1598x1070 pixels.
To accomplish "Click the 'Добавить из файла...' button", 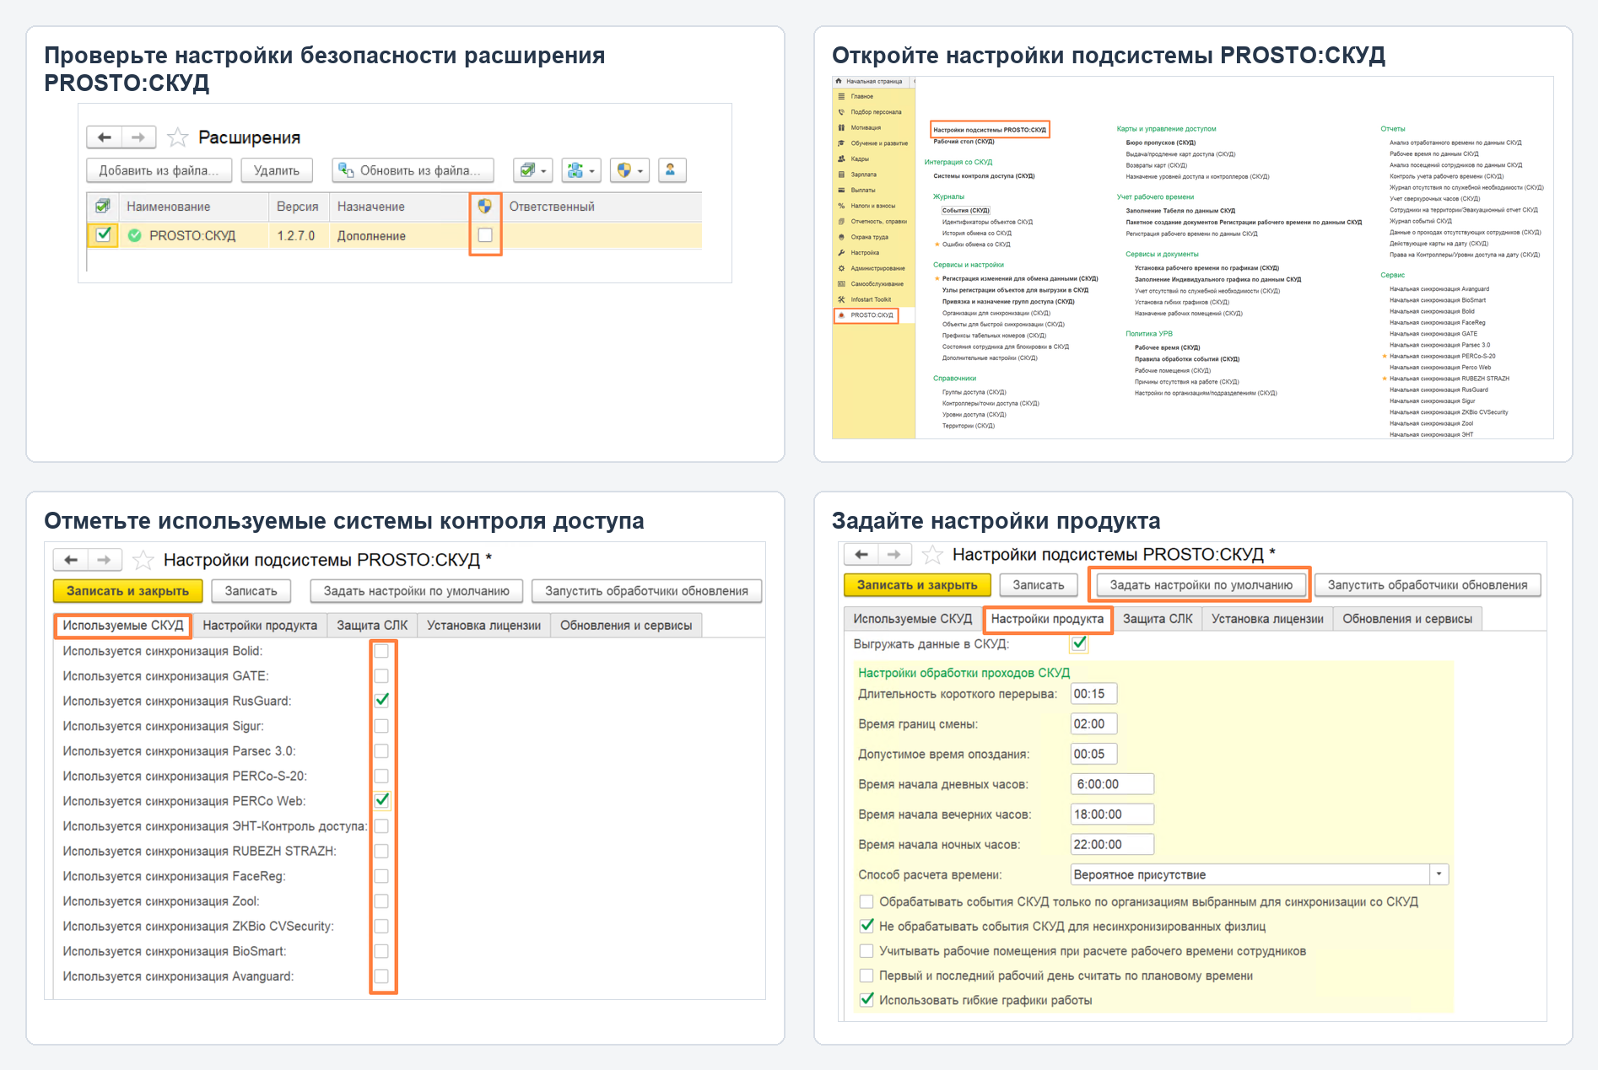I will click(x=159, y=170).
